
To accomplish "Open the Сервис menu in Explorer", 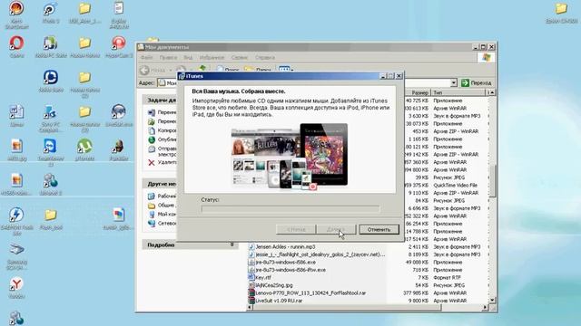I will (240, 58).
